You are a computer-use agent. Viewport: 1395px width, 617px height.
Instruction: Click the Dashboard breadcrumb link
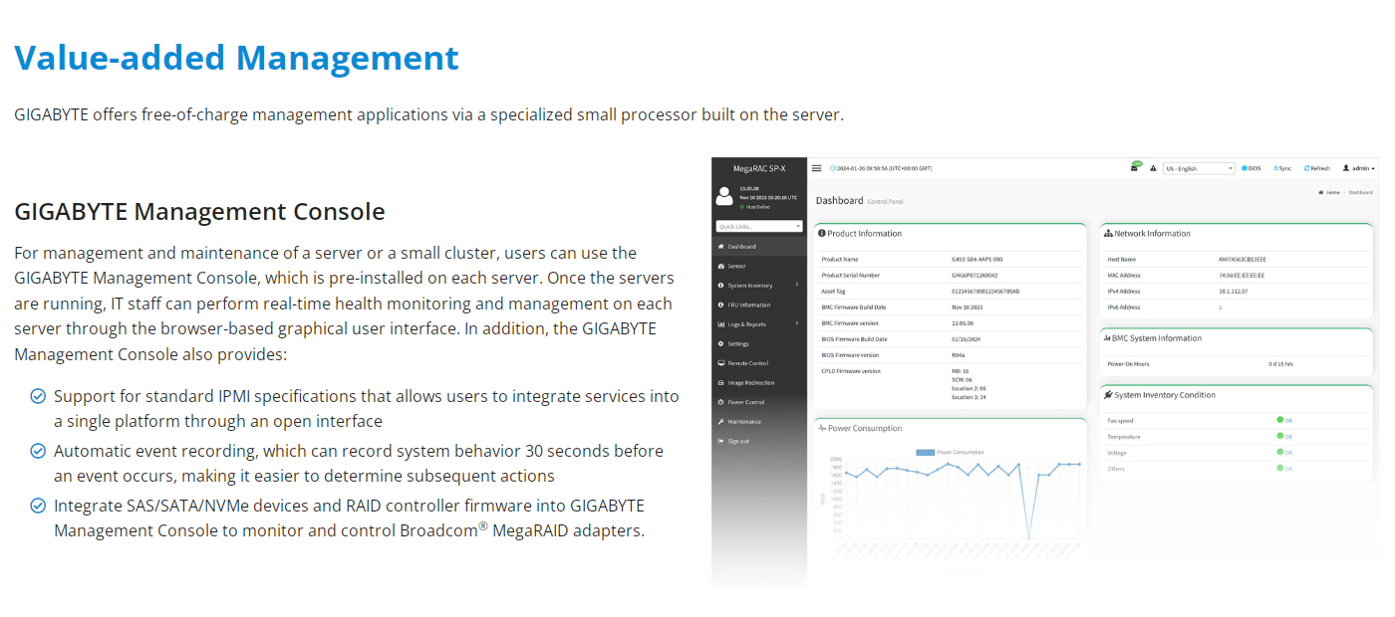[x=1360, y=192]
